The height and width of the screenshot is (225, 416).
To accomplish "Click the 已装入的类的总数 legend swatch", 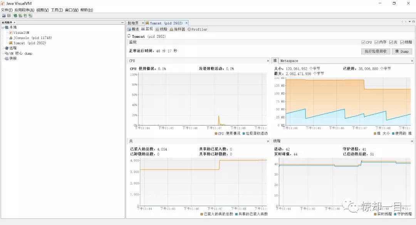I will [201, 214].
